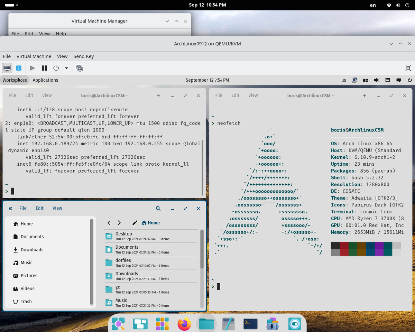Show virtual hardware details info icon
The image size is (415, 332).
pyautogui.click(x=19, y=68)
